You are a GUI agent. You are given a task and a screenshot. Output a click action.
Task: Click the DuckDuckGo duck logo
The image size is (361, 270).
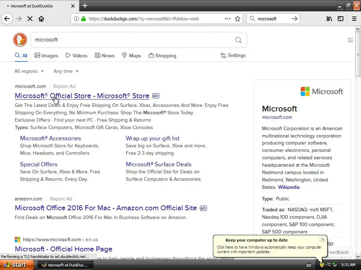20,40
